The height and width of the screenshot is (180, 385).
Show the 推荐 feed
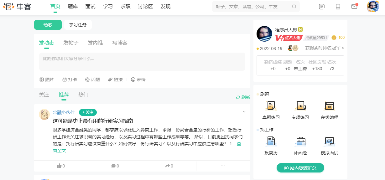coord(64,95)
